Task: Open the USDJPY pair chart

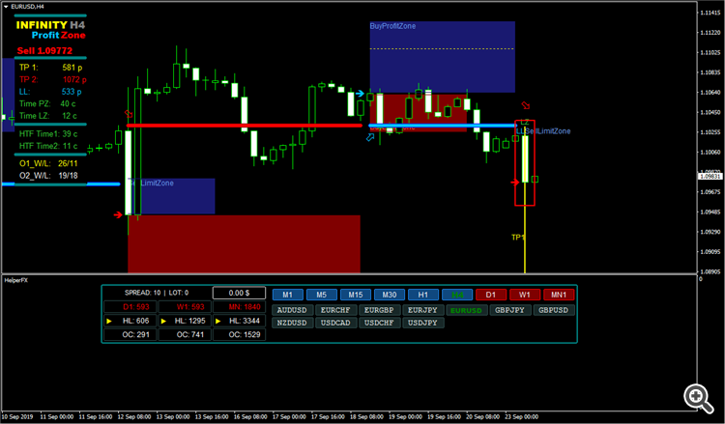Action: tap(422, 323)
